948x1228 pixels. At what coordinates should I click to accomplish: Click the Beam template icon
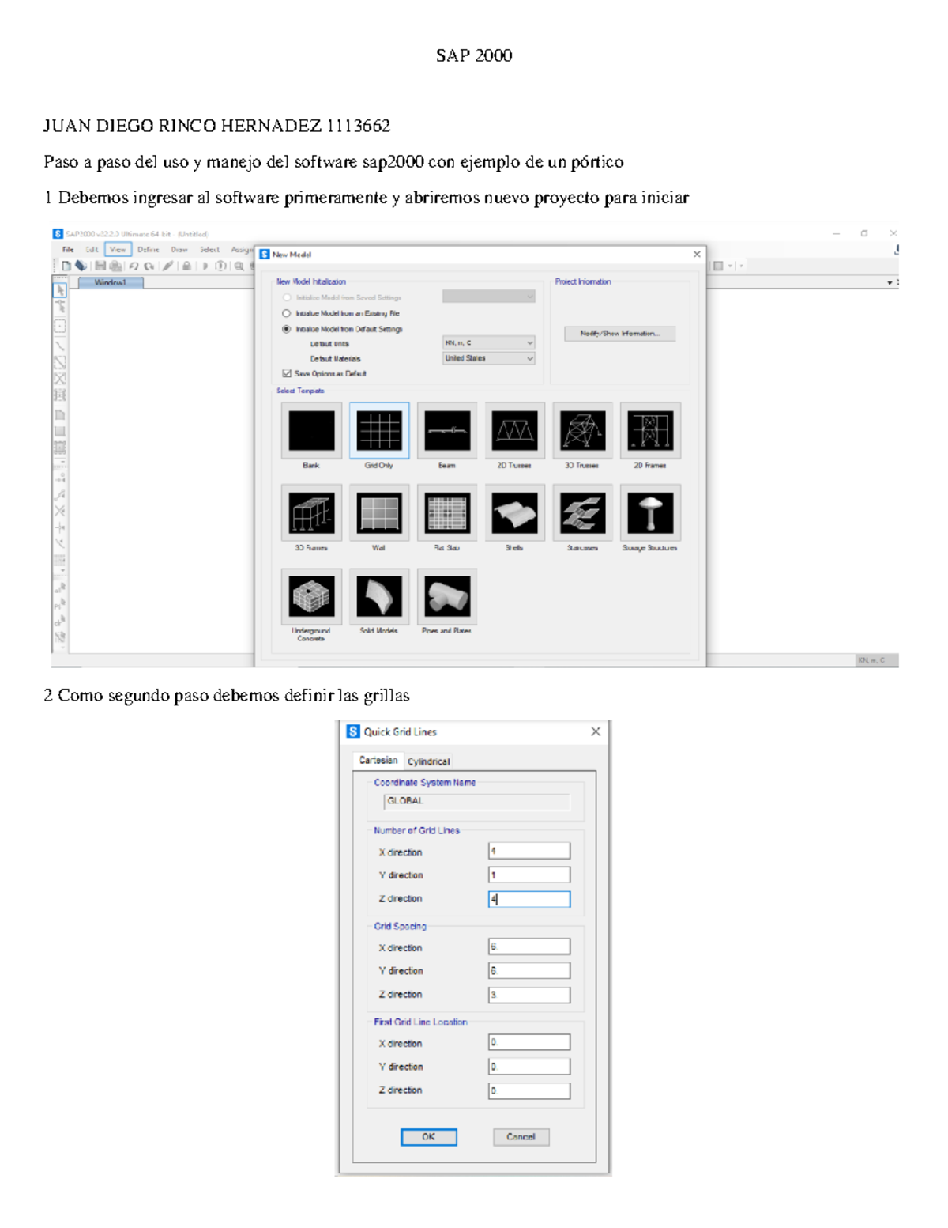447,431
